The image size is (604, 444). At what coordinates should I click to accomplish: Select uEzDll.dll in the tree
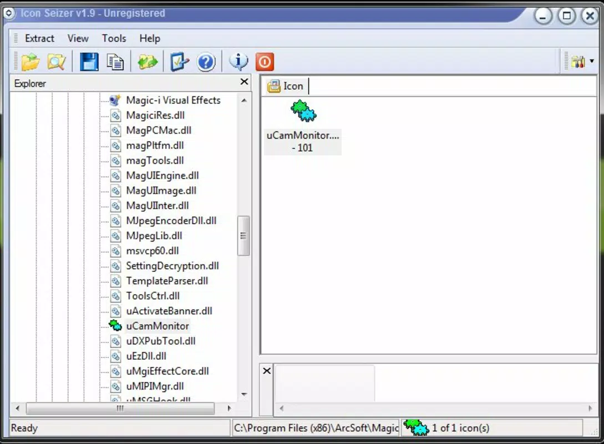(146, 356)
